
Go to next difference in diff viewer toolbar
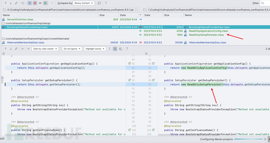pos(11,49)
